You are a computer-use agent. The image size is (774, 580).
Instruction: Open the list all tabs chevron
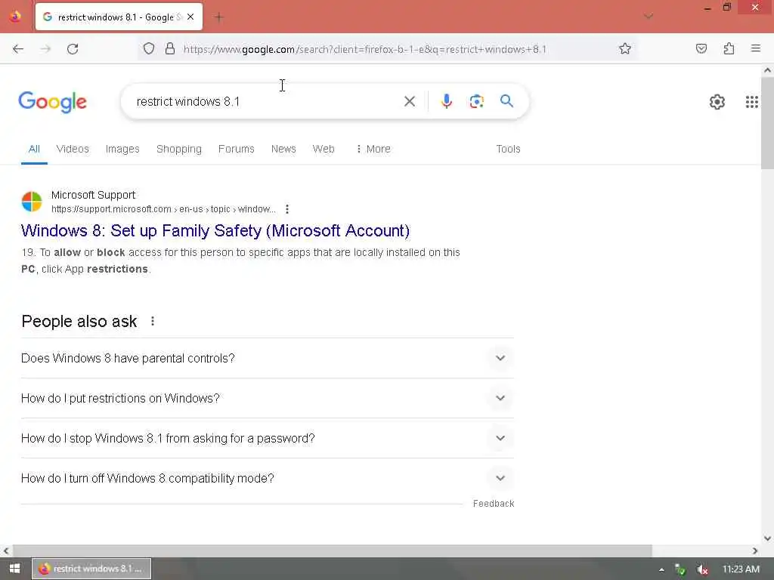(648, 17)
